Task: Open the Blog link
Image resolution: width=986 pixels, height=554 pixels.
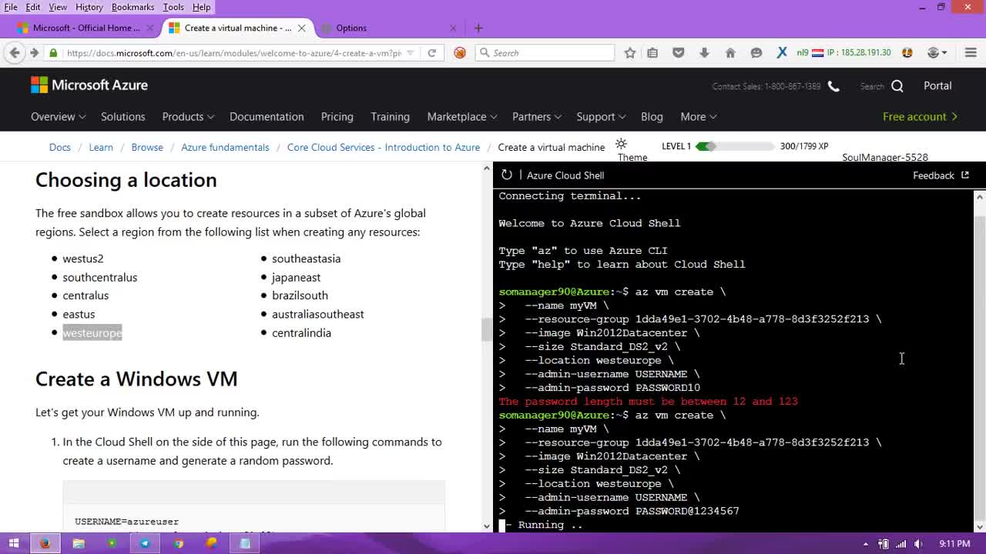Action: pyautogui.click(x=652, y=117)
